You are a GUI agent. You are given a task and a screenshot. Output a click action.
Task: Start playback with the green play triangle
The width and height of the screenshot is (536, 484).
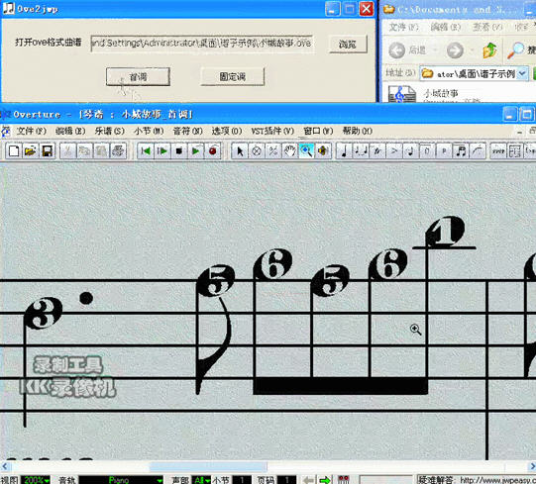(195, 151)
